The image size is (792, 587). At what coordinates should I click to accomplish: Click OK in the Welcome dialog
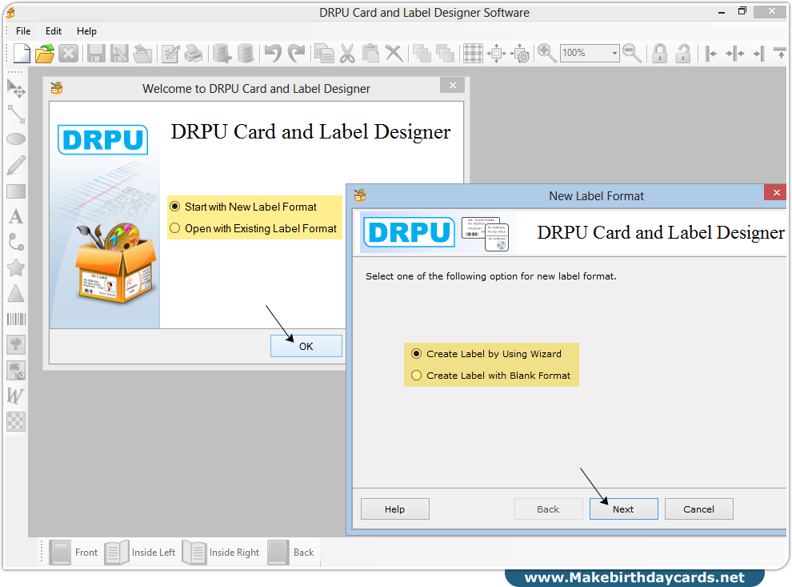[x=306, y=346]
